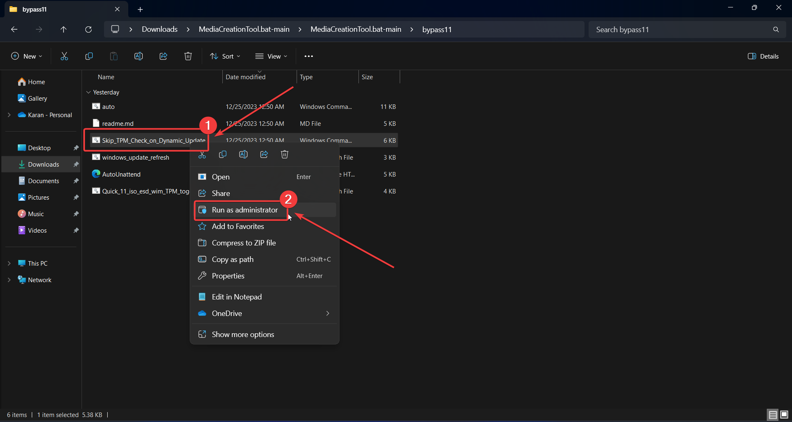
Task: Click the rename icon in context menu
Action: coord(243,154)
